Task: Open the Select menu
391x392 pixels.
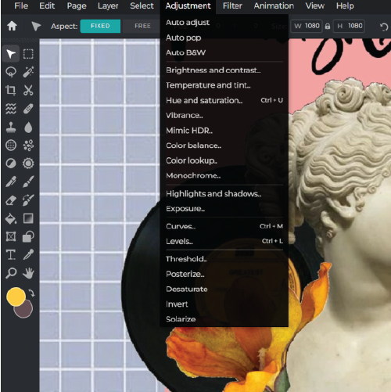Action: point(142,5)
